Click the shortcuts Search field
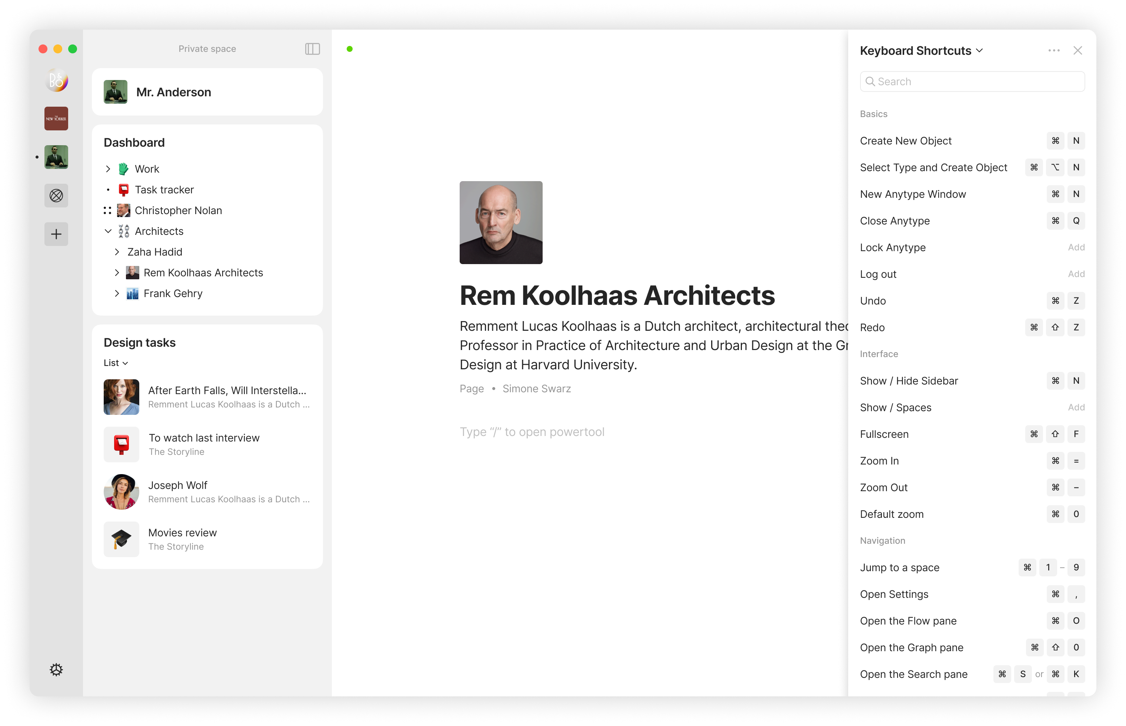Viewport: 1126px width, 726px height. click(972, 81)
